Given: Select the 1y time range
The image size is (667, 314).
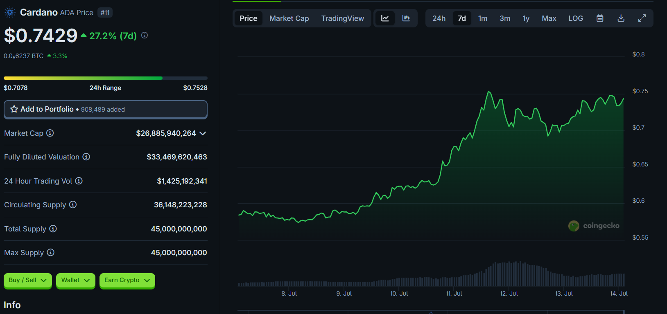Looking at the screenshot, I should coord(526,18).
